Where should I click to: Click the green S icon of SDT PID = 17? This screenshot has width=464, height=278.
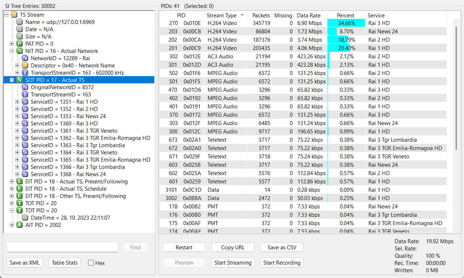(x=20, y=80)
